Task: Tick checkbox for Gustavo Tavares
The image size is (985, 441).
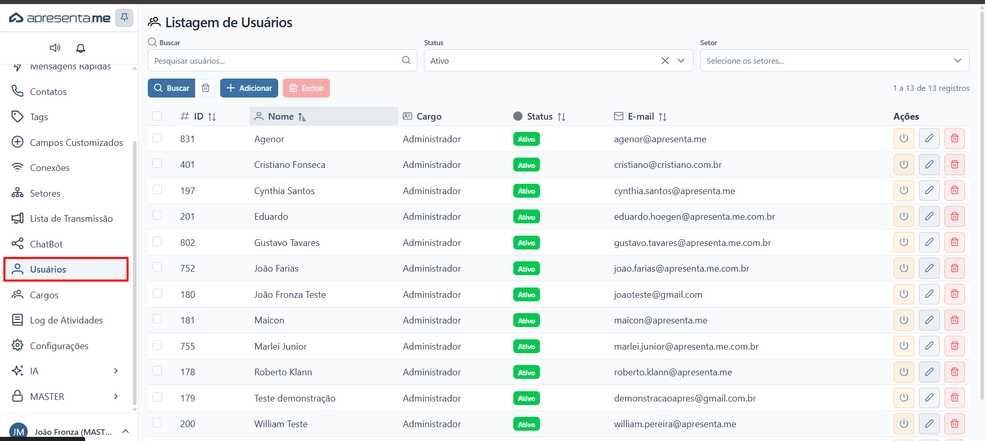Action: coord(157,241)
